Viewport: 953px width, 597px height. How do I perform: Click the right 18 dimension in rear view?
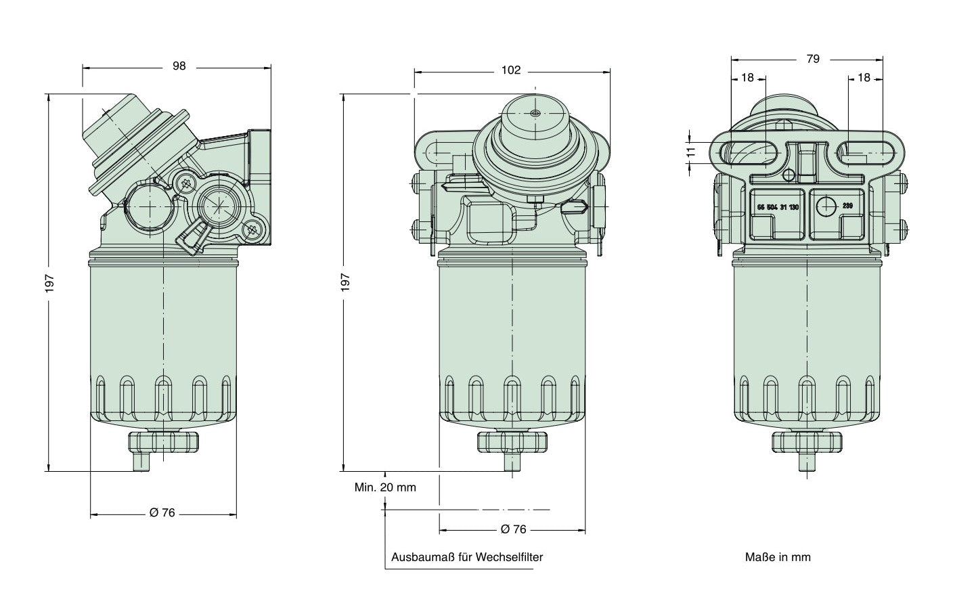(x=863, y=78)
